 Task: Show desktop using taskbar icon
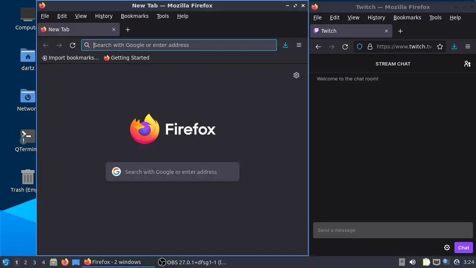[76, 262]
